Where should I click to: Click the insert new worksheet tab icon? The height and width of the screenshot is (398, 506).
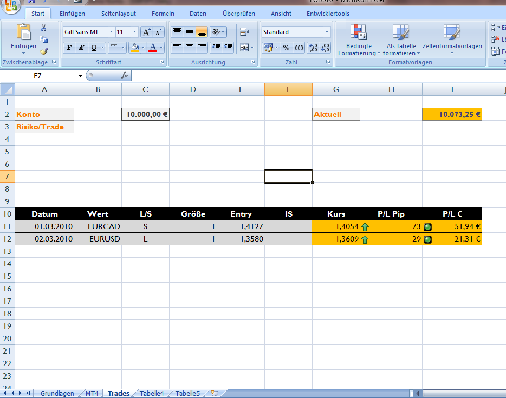(x=215, y=393)
